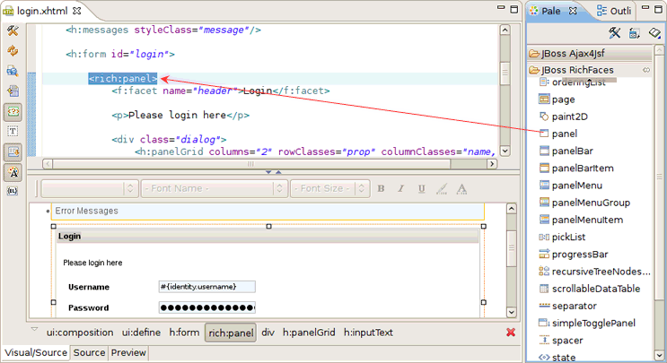Viewport: 667px width, 363px height.
Task: Select rich:panel in selection bar
Action: pyautogui.click(x=231, y=333)
